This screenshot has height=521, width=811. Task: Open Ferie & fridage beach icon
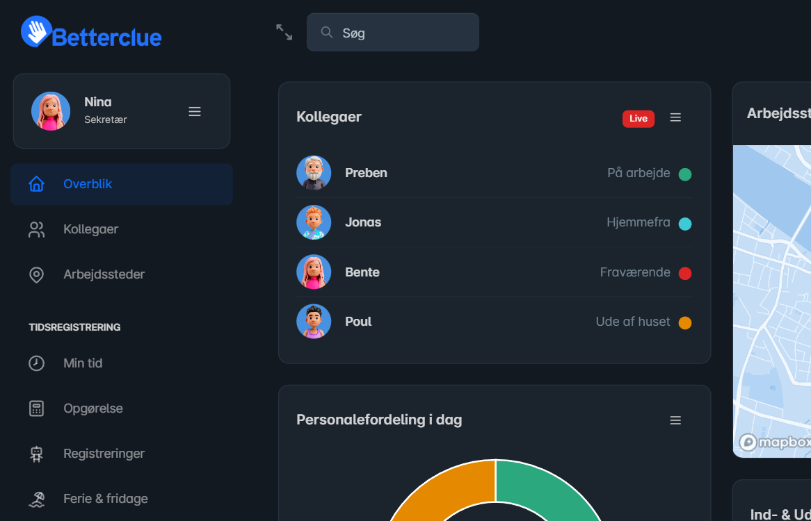(x=36, y=499)
